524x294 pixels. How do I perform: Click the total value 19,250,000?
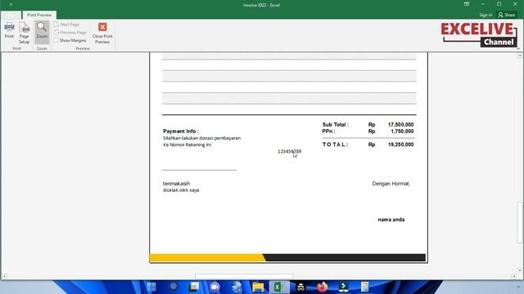(x=400, y=145)
